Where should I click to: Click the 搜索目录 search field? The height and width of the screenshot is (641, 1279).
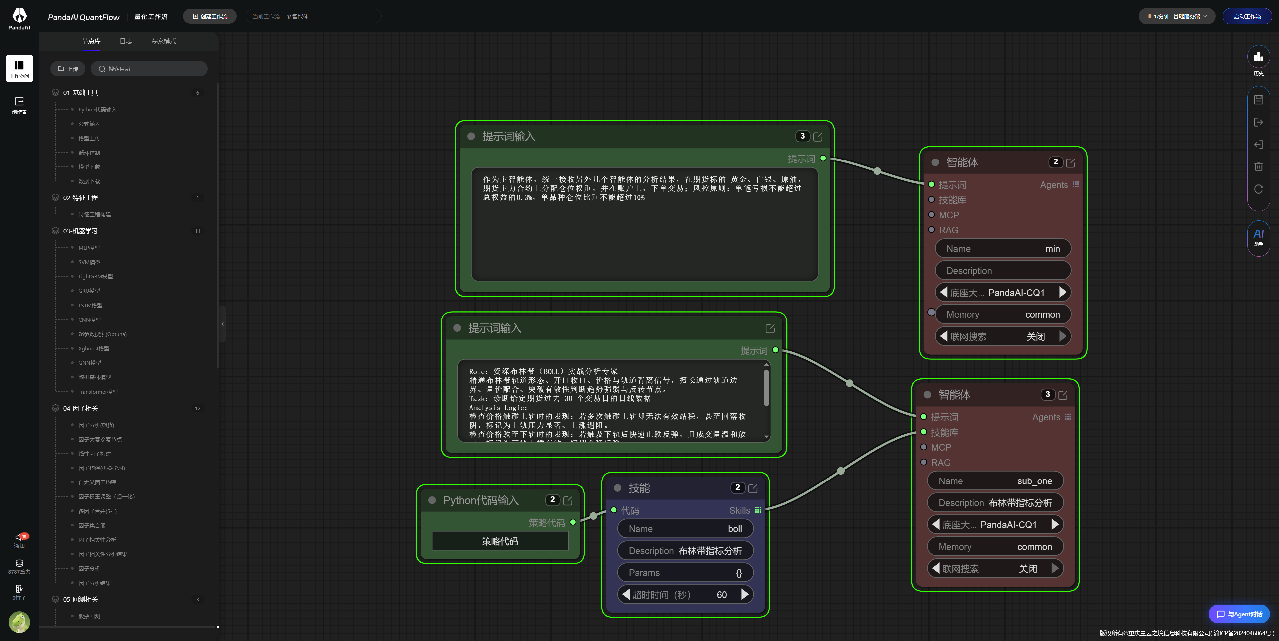[x=149, y=69]
